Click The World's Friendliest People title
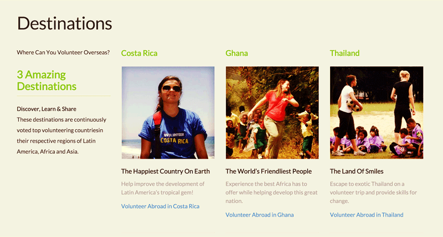This screenshot has width=443, height=237. pos(269,171)
